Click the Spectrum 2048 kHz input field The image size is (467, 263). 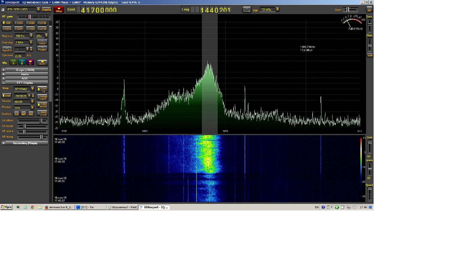pos(20,56)
